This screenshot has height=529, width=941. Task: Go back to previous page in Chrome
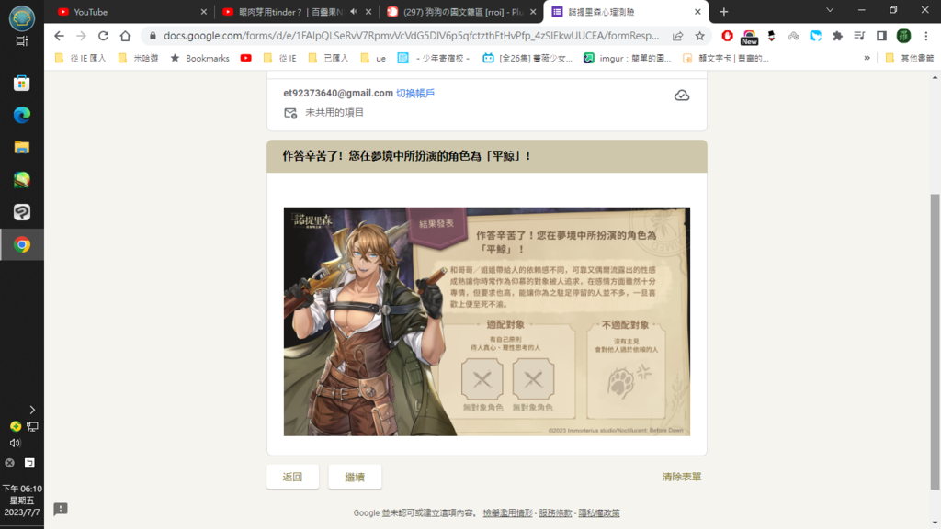click(x=59, y=36)
